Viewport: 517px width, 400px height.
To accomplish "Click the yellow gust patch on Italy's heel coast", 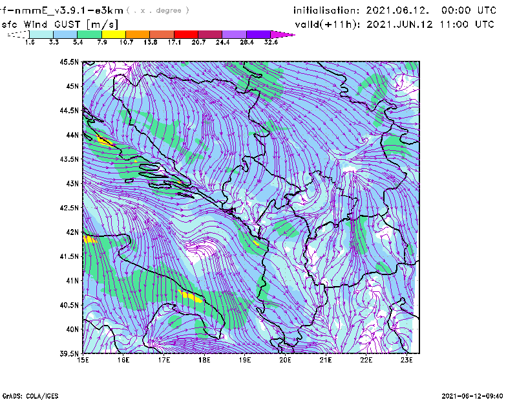I will tap(190, 296).
